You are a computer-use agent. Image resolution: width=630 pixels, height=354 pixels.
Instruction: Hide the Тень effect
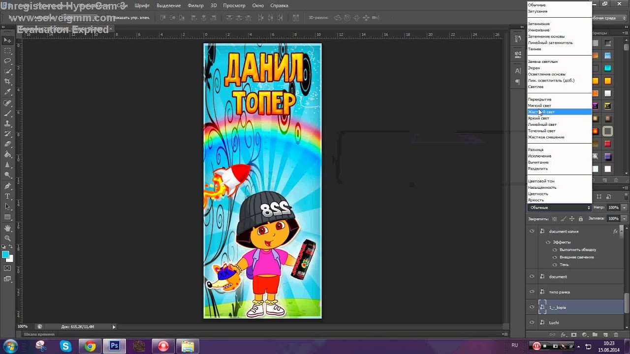click(x=555, y=265)
